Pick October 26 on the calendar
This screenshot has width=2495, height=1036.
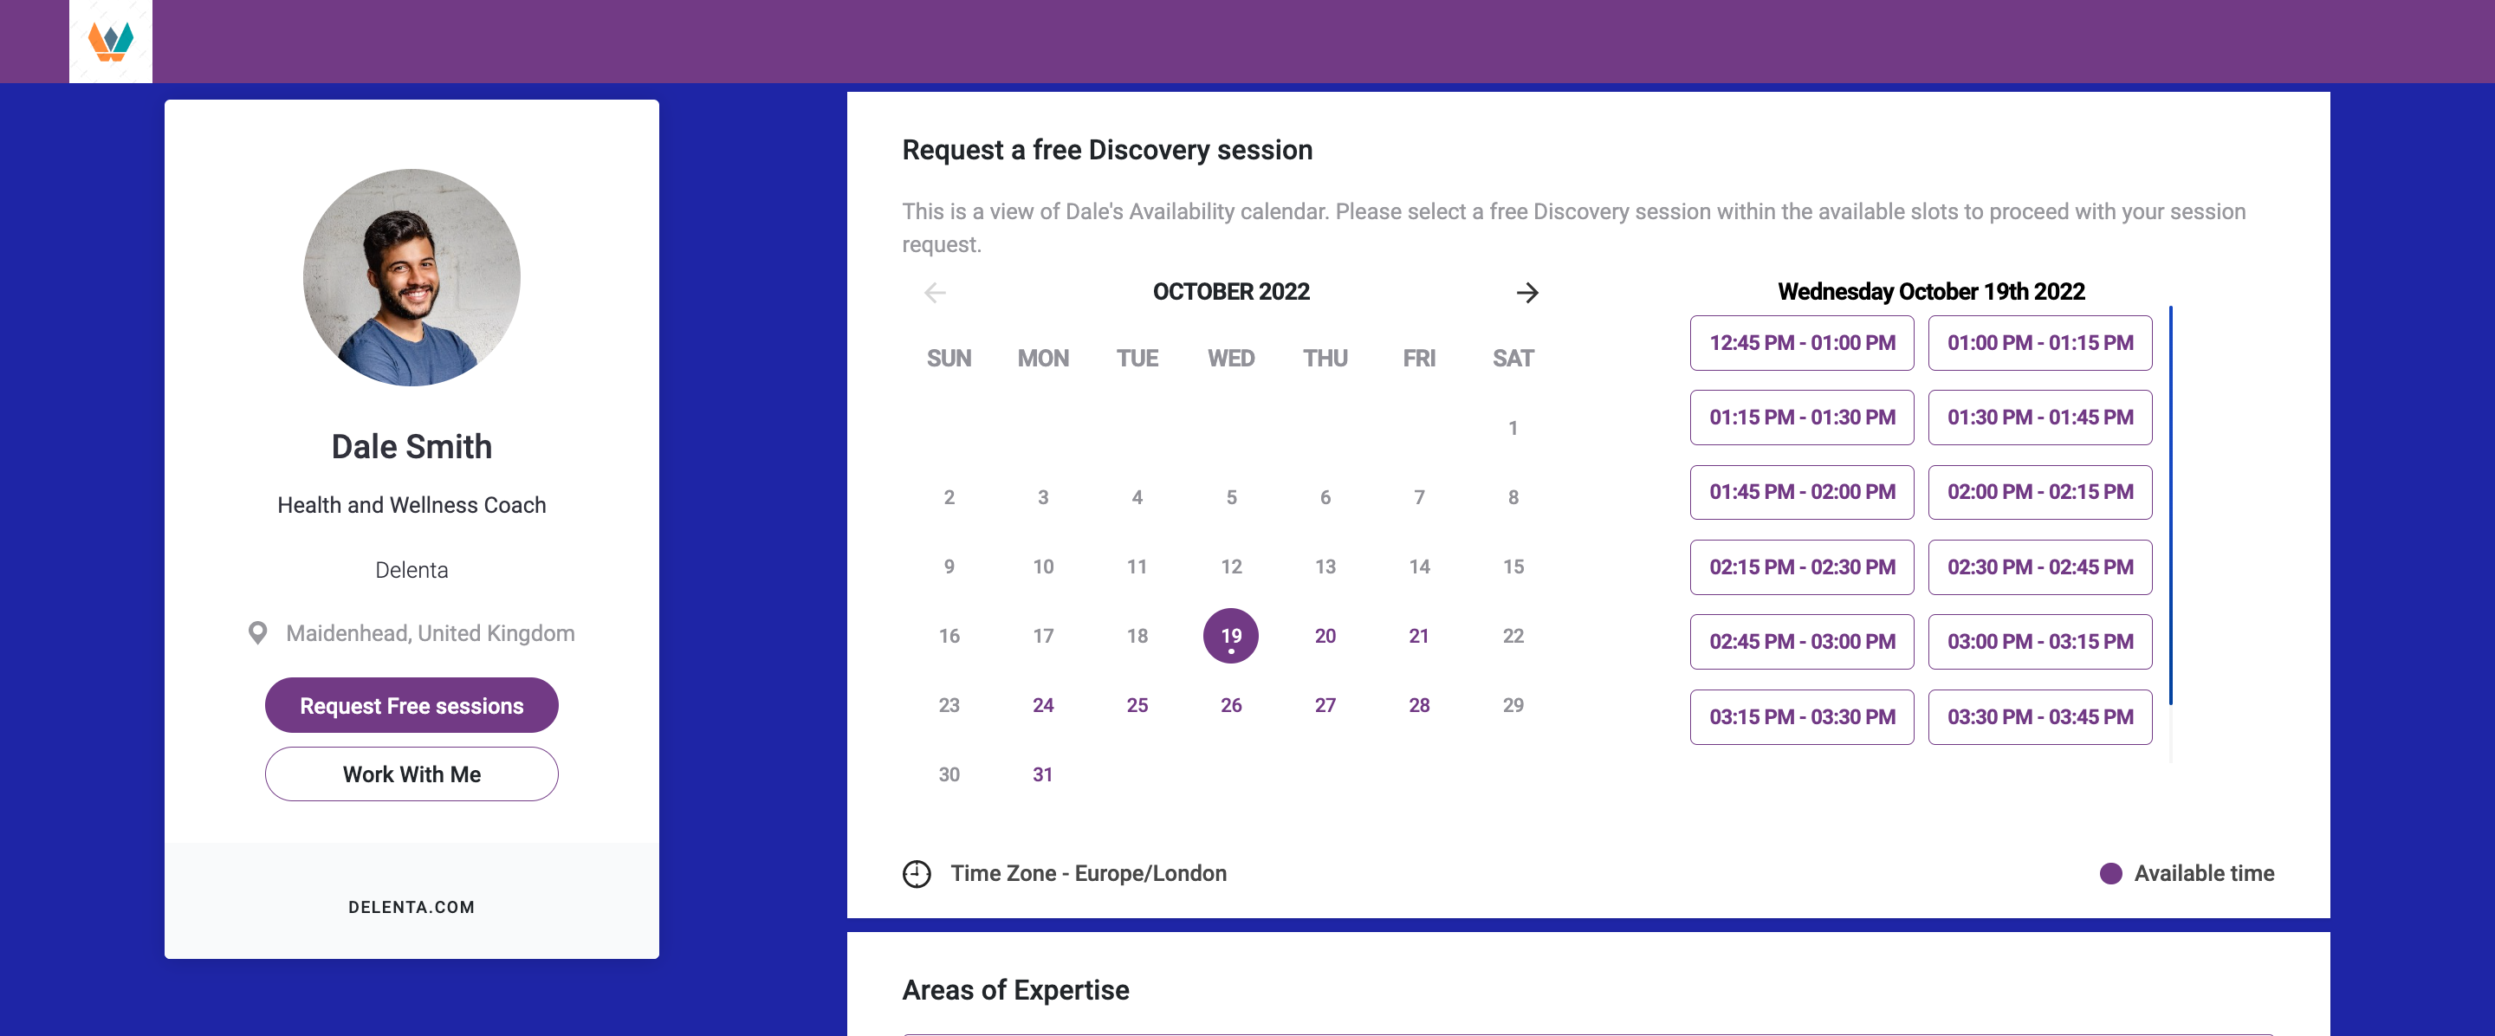pyautogui.click(x=1230, y=706)
